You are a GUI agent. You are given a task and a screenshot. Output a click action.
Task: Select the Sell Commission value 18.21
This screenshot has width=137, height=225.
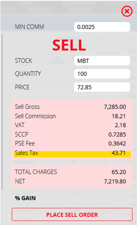point(118,116)
